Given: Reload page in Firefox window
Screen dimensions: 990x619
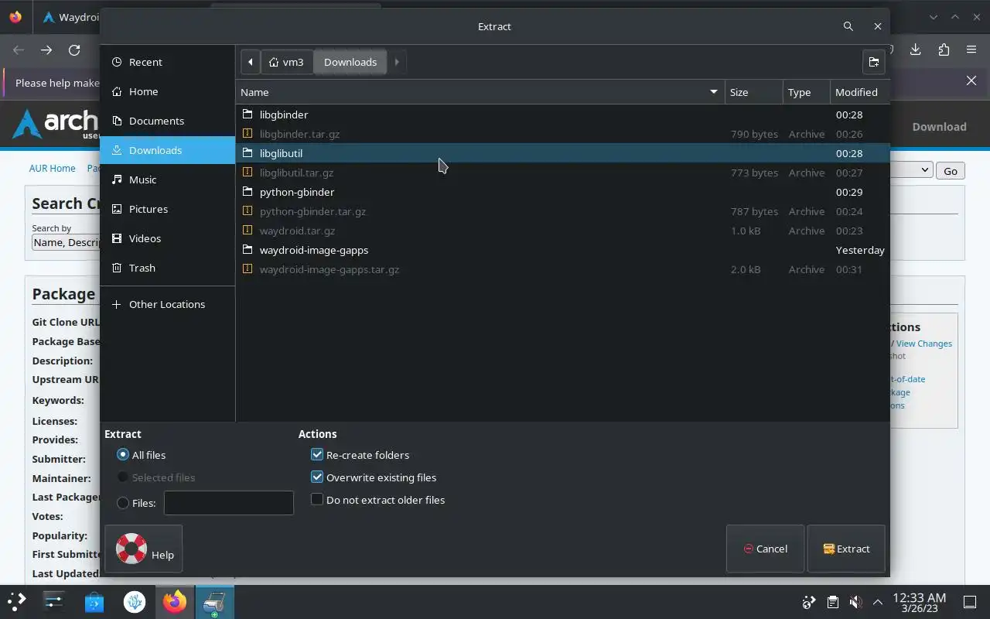Looking at the screenshot, I should 74,50.
